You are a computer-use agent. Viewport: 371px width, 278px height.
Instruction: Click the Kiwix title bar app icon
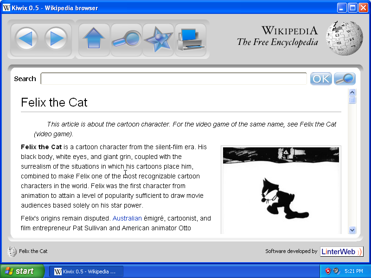coord(6,8)
